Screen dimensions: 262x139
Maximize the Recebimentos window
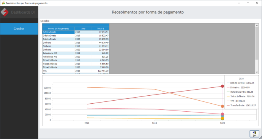[248, 3]
